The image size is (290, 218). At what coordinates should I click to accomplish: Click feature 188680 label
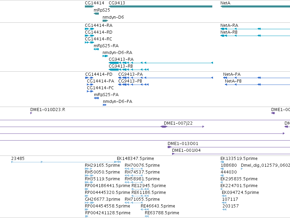click(229, 165)
